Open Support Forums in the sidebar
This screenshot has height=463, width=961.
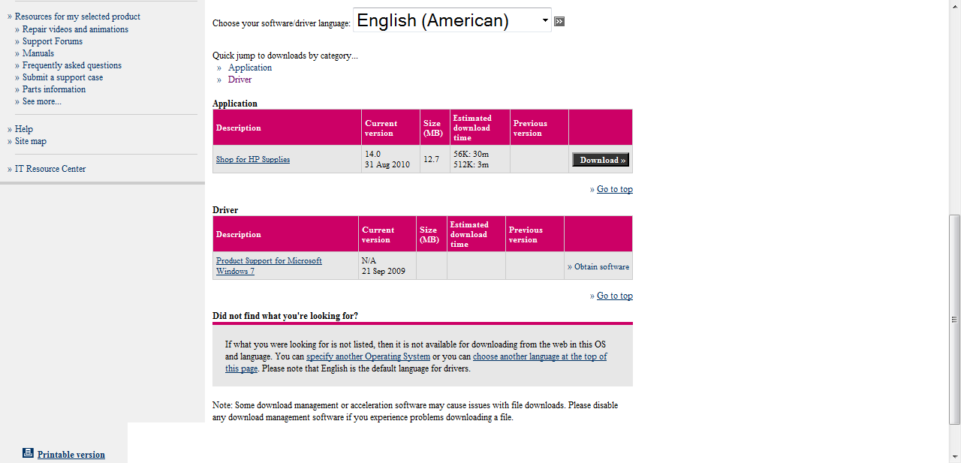[x=53, y=41]
